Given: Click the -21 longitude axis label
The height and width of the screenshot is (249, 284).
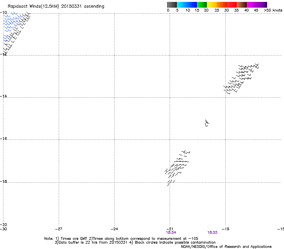Looking at the screenshot, I should [170, 229].
